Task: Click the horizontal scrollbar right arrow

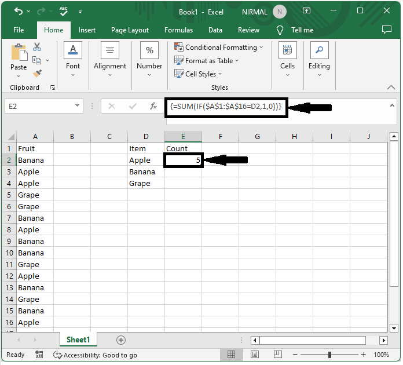Action: click(383, 340)
